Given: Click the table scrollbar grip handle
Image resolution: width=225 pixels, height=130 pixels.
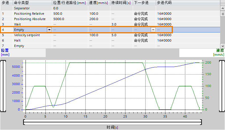Looking at the screenshot, I should point(222,14).
